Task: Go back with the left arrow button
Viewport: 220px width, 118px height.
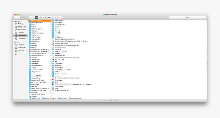Action: (15, 17)
